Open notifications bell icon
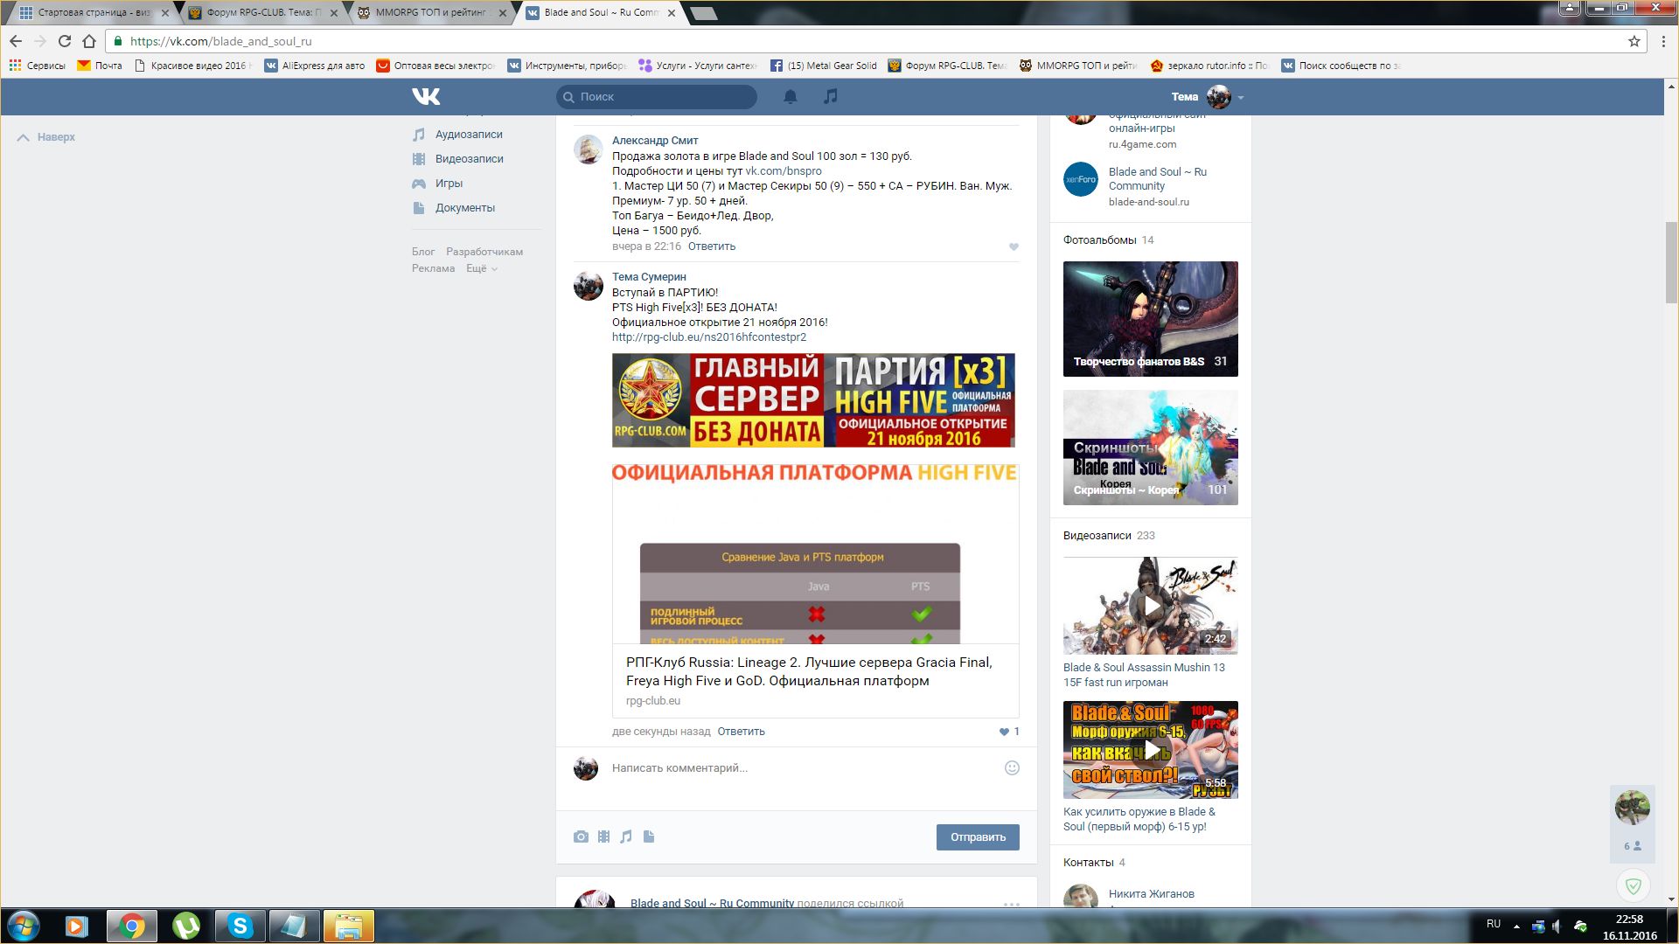 point(791,96)
